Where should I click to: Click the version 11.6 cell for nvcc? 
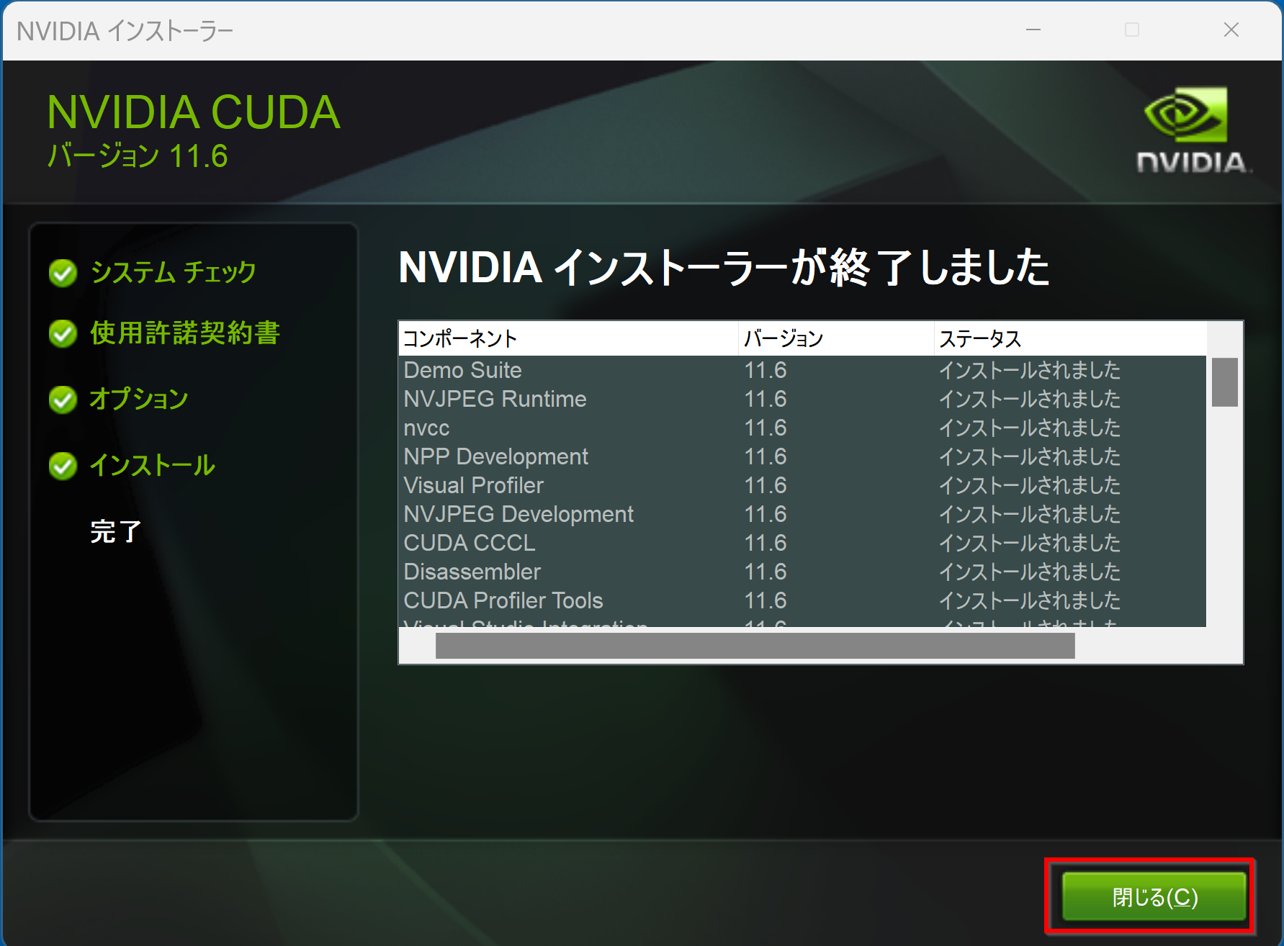(766, 428)
